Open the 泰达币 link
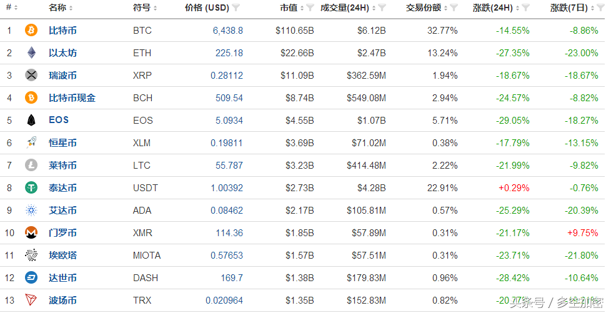 pos(62,188)
